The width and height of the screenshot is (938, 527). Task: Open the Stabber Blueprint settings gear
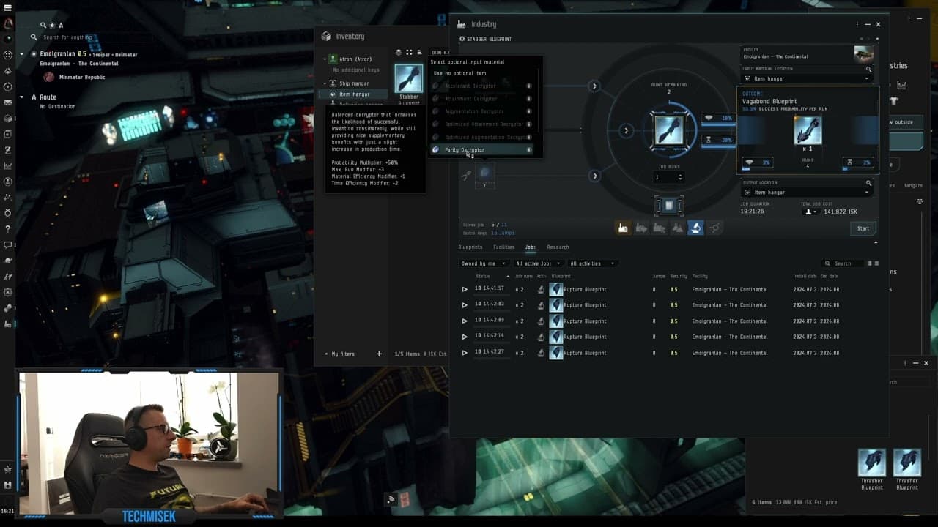462,39
